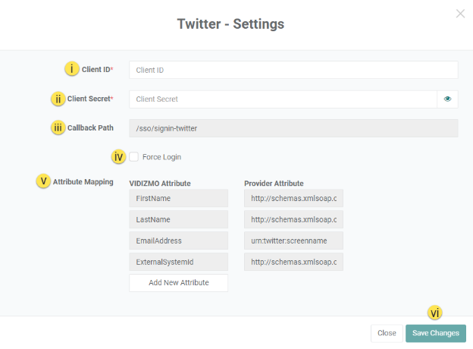Click the yellow 'ii' annotation marker

pos(58,99)
